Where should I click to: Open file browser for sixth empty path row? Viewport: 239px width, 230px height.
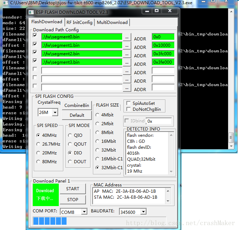coord(127,79)
